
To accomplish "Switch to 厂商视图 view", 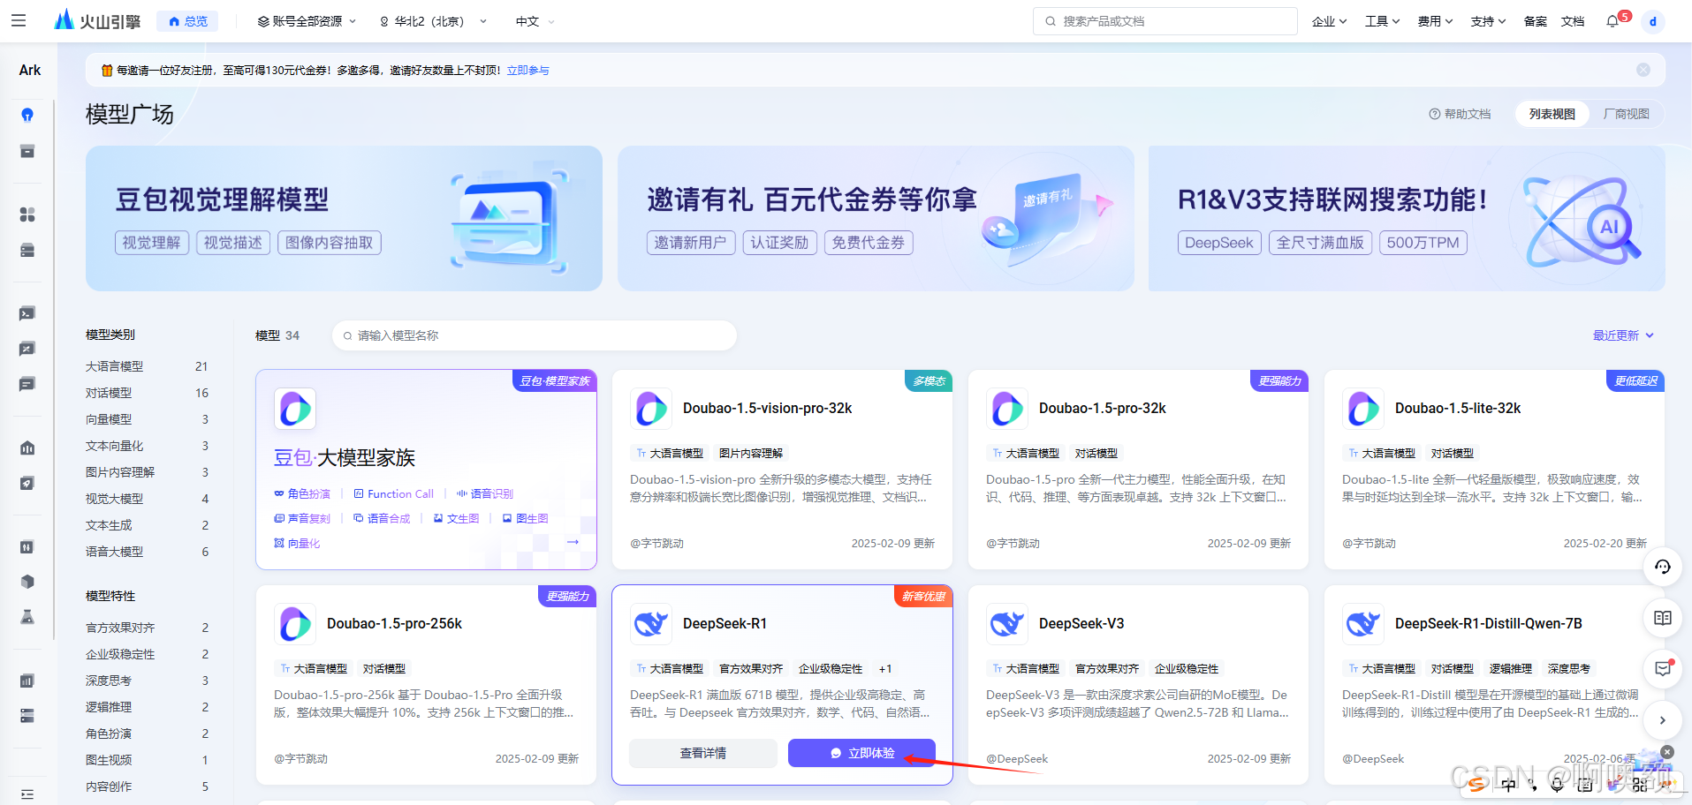I will tap(1626, 114).
